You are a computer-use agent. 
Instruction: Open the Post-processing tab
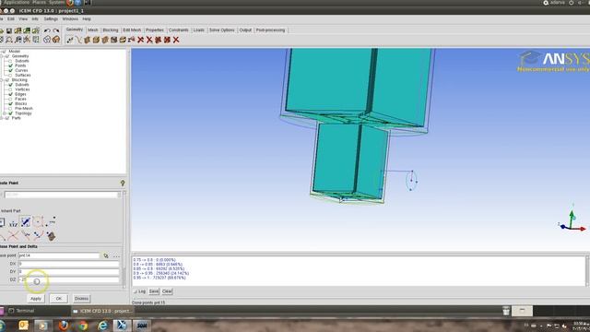270,30
